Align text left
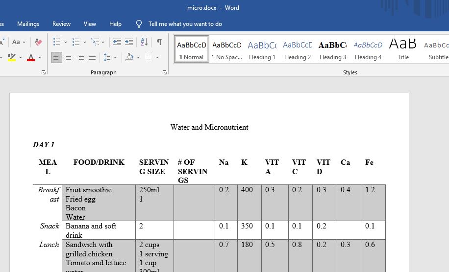449x272 pixels. pos(57,57)
